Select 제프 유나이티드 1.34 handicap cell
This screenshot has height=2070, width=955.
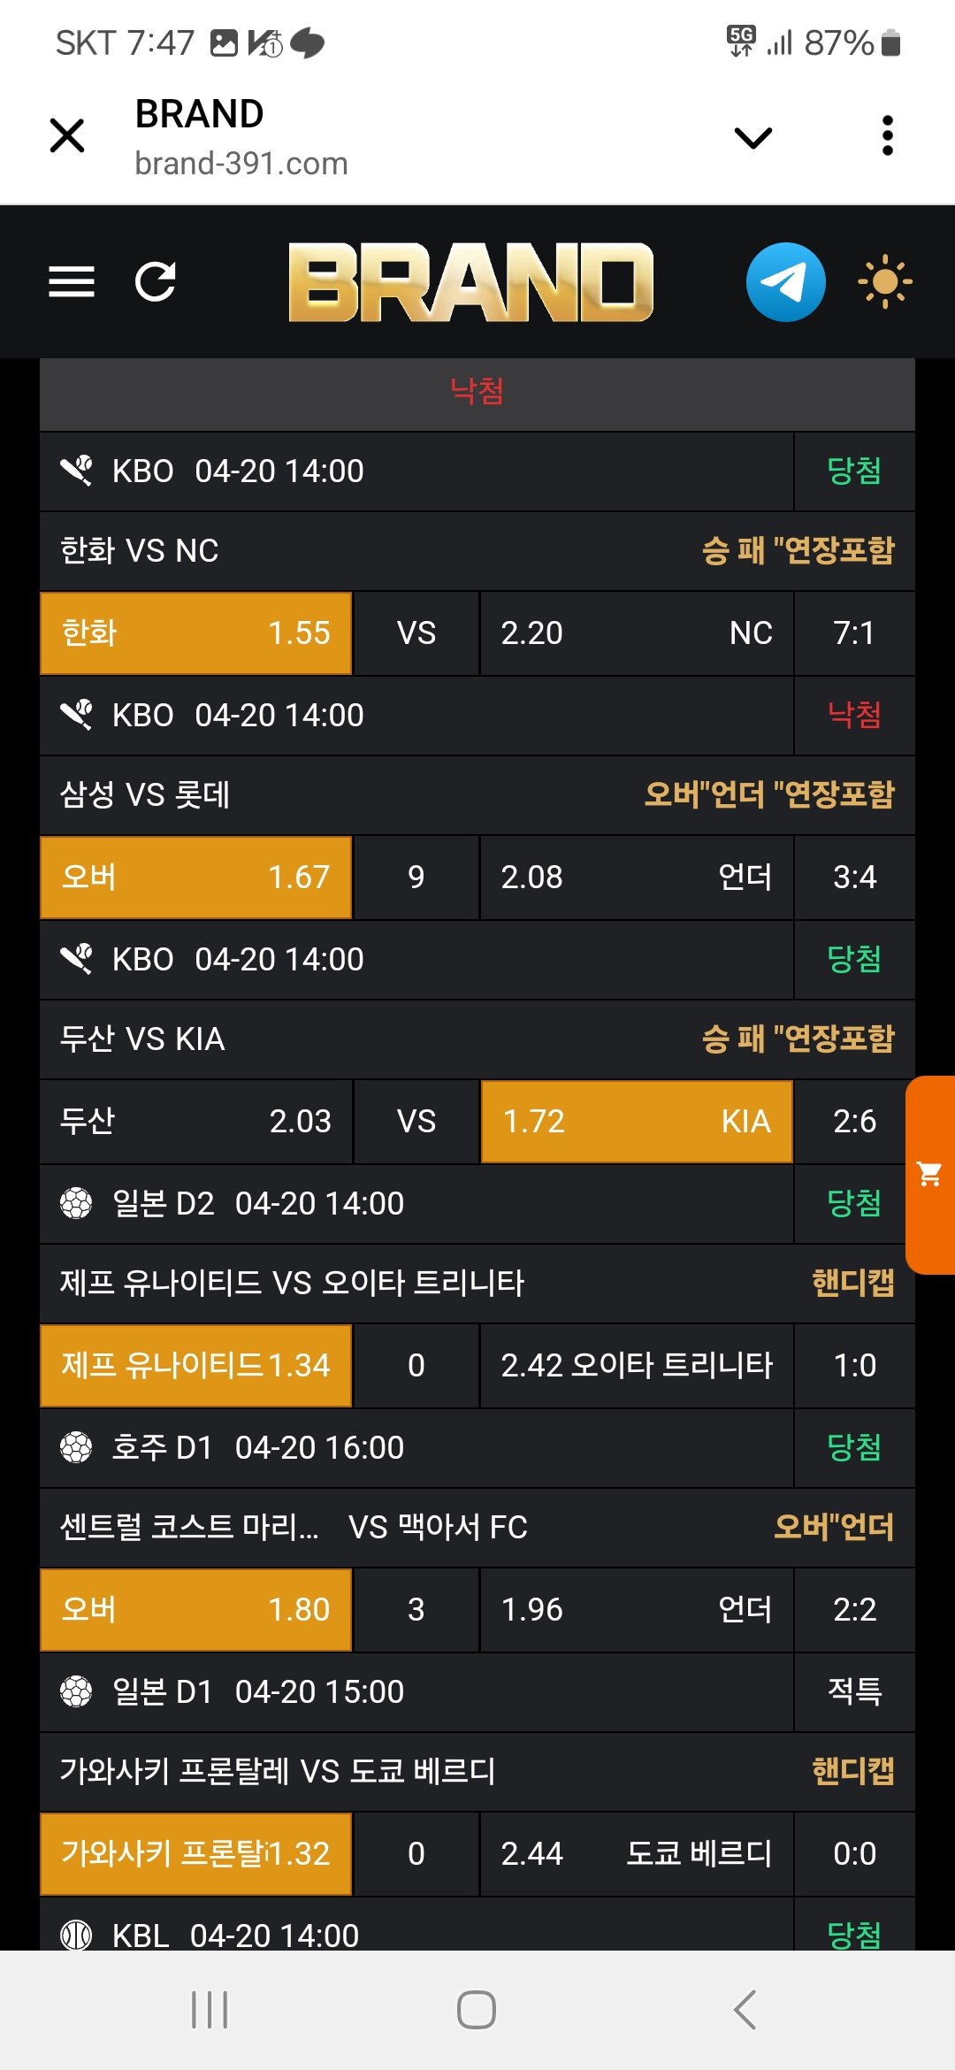[196, 1366]
